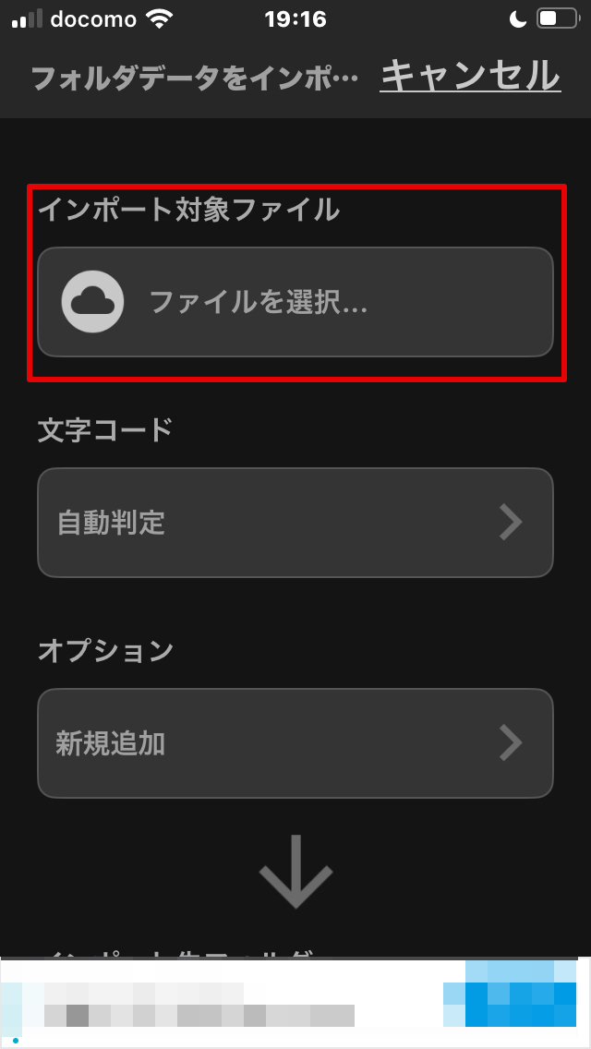Click the 文字コード section label

(x=106, y=429)
